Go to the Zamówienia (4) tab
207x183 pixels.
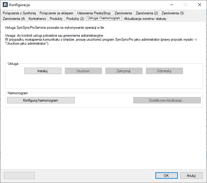click(x=14, y=19)
